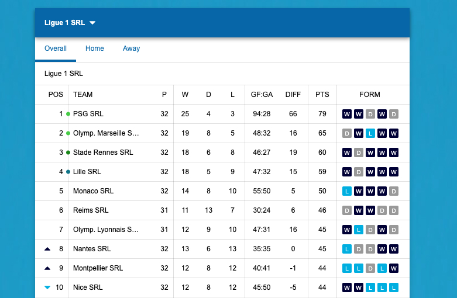Click Lille SRL's form D badge
457x298 pixels.
(x=359, y=172)
